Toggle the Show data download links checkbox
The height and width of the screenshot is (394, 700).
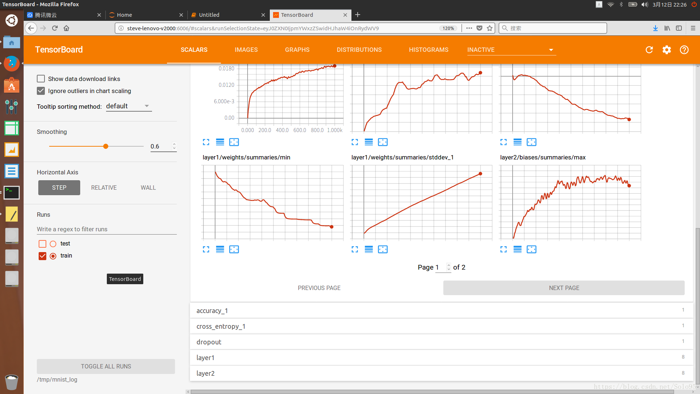[41, 78]
